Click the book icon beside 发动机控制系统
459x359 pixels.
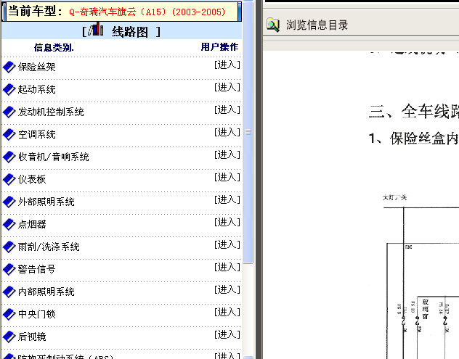pos(9,112)
